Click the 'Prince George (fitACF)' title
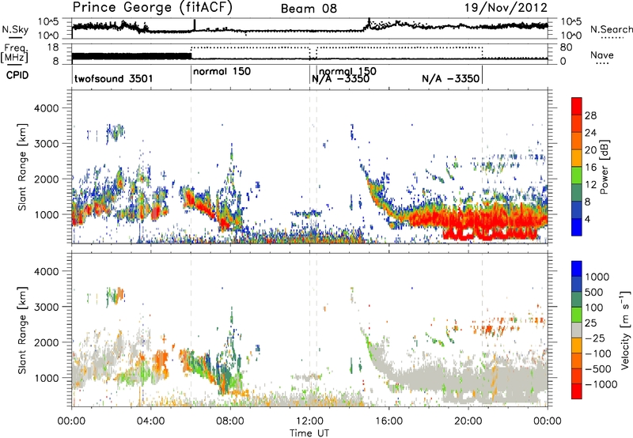The image size is (633, 438). 152,8
